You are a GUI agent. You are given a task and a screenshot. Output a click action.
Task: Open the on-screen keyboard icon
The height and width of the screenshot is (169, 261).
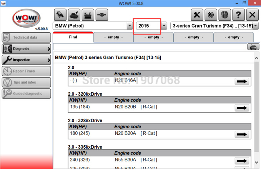point(253,47)
